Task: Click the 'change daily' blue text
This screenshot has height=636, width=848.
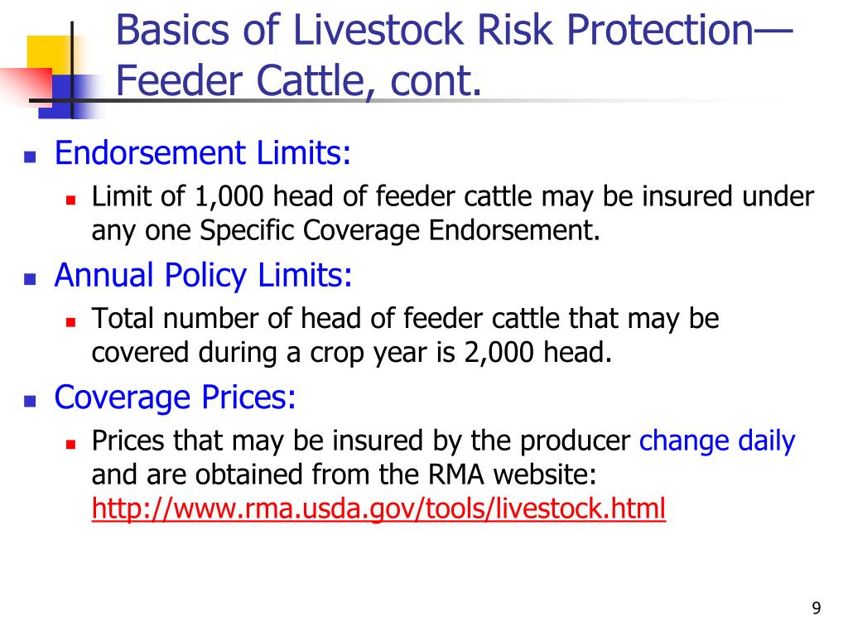Action: tap(717, 441)
